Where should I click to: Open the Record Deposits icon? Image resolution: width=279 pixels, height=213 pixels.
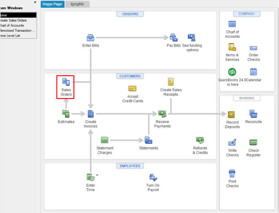point(232,115)
